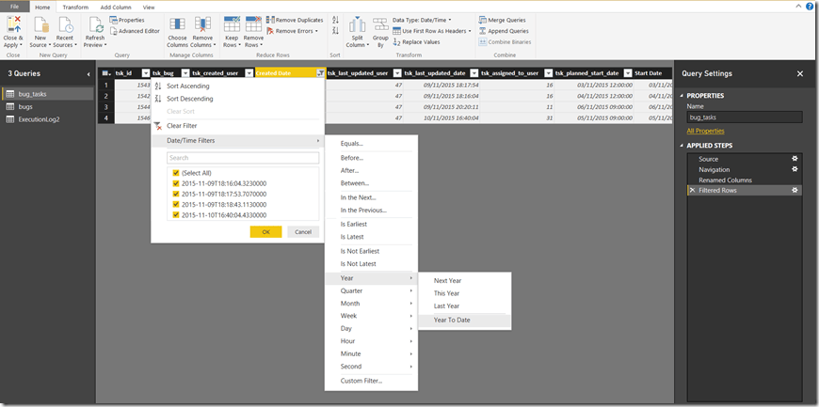This screenshot has height=407, width=819.
Task: Click the Split Column icon
Action: [358, 25]
